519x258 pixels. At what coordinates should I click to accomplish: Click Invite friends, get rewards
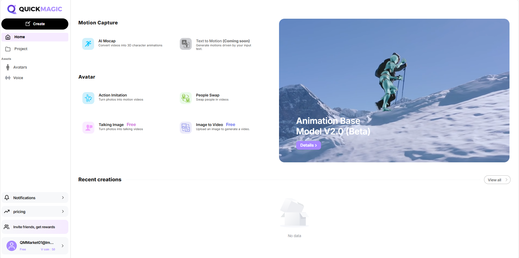coord(35,227)
